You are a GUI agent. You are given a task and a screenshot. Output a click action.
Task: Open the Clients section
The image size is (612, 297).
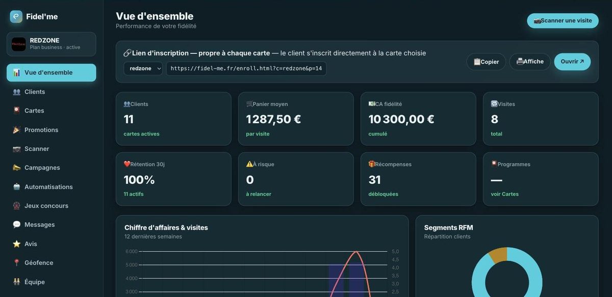point(52,92)
